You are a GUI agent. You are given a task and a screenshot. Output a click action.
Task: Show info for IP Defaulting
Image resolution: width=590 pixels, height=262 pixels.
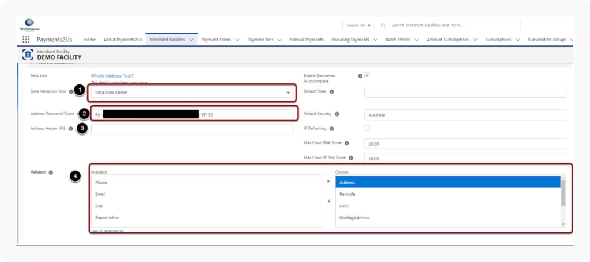tap(331, 129)
